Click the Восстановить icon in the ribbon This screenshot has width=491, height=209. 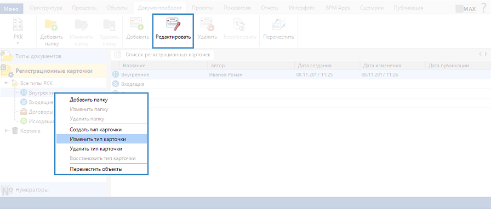click(240, 25)
